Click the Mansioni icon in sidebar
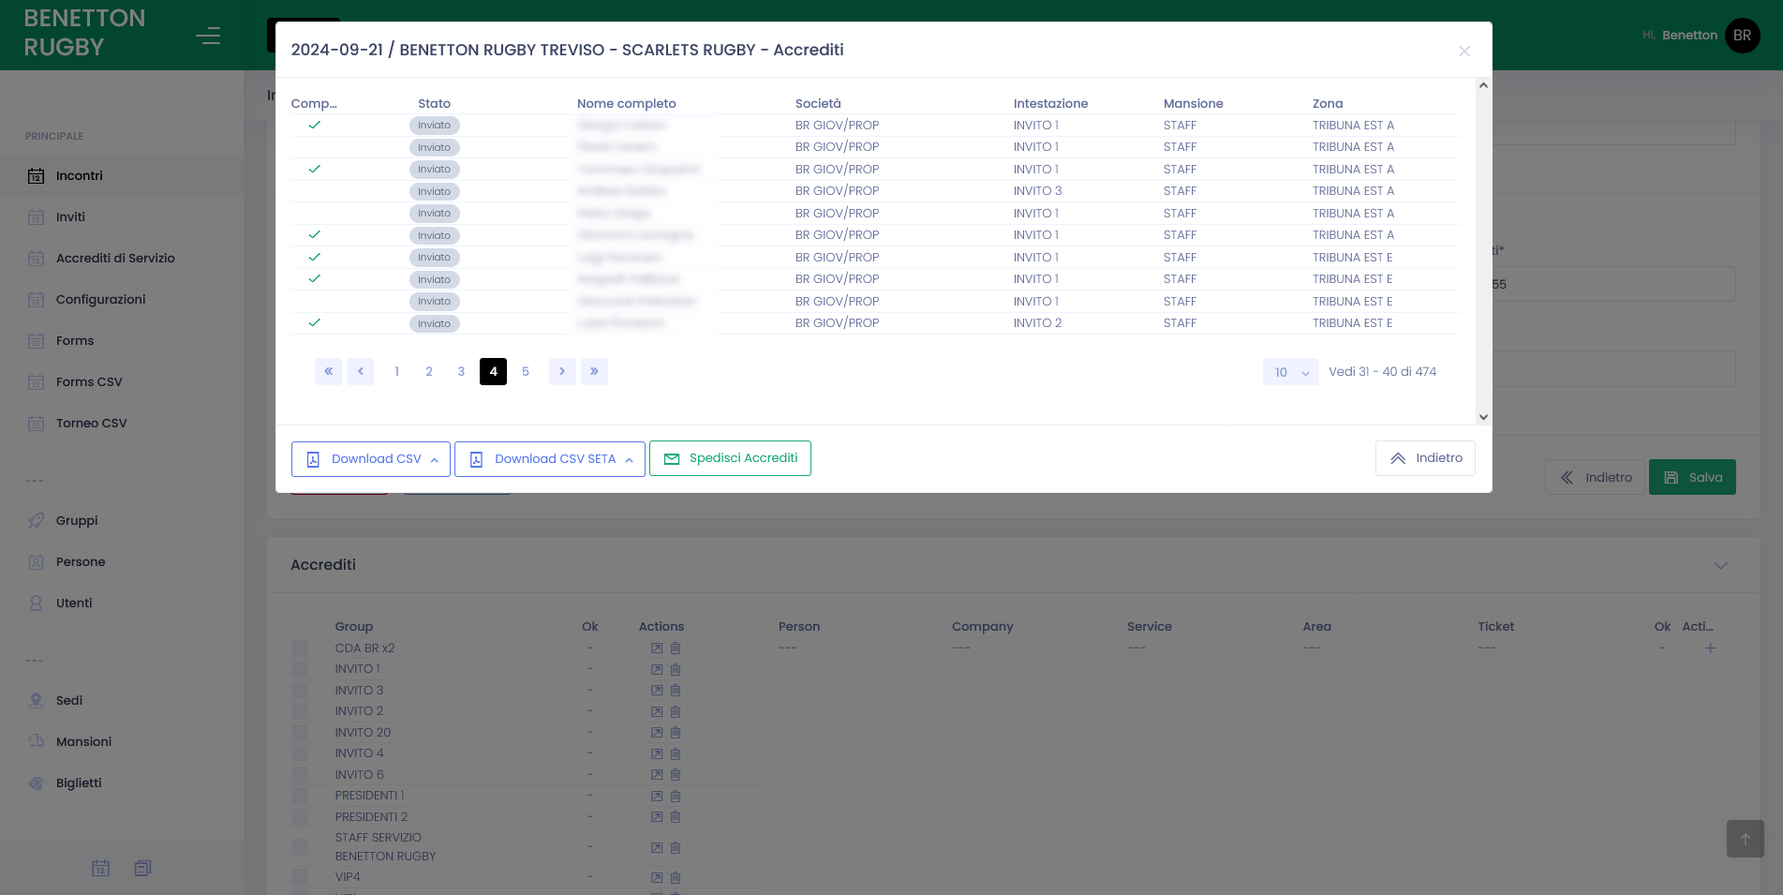1783x895 pixels. pos(36,741)
